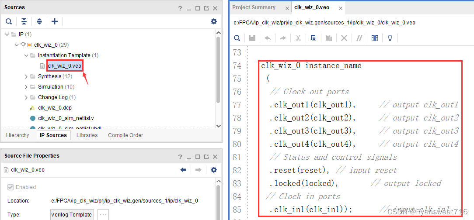Screen dimensions: 474x220
Task: Float the Sources panel
Action: point(206,8)
